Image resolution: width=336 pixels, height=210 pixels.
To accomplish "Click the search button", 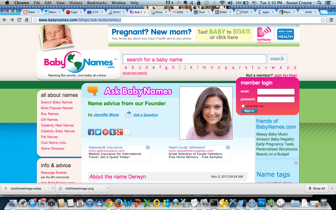I will [277, 59].
